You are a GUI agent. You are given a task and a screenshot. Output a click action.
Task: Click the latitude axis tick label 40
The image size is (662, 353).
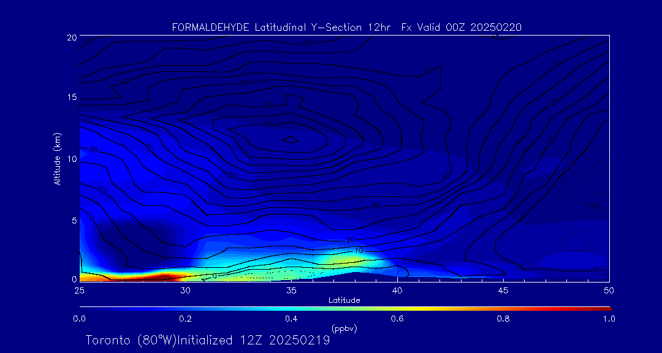tap(397, 290)
